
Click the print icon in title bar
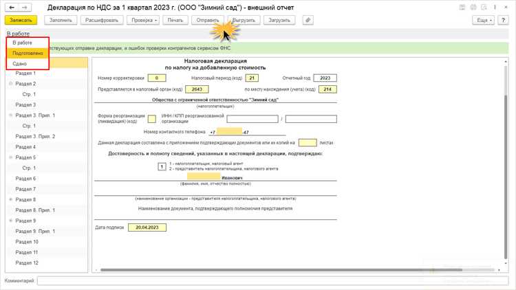[x=473, y=8]
